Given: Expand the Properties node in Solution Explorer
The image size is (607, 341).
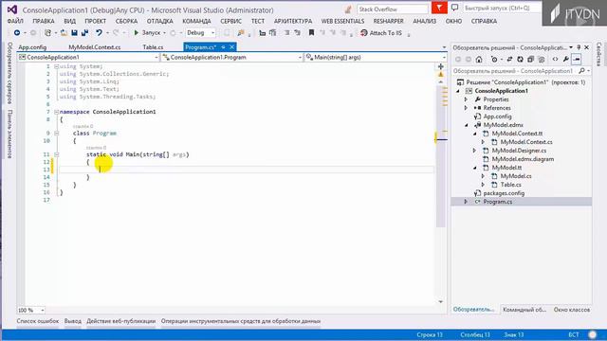Looking at the screenshot, I should point(466,99).
